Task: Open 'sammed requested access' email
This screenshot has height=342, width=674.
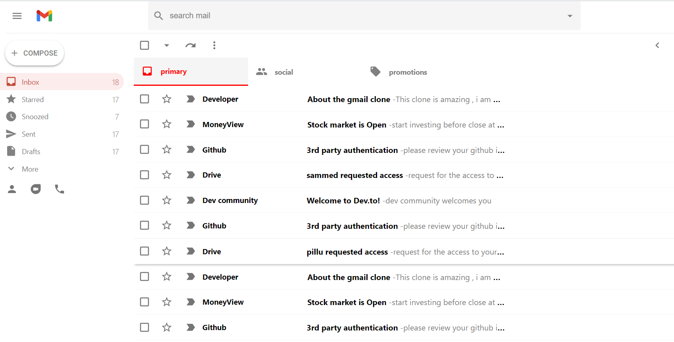Action: (404, 175)
